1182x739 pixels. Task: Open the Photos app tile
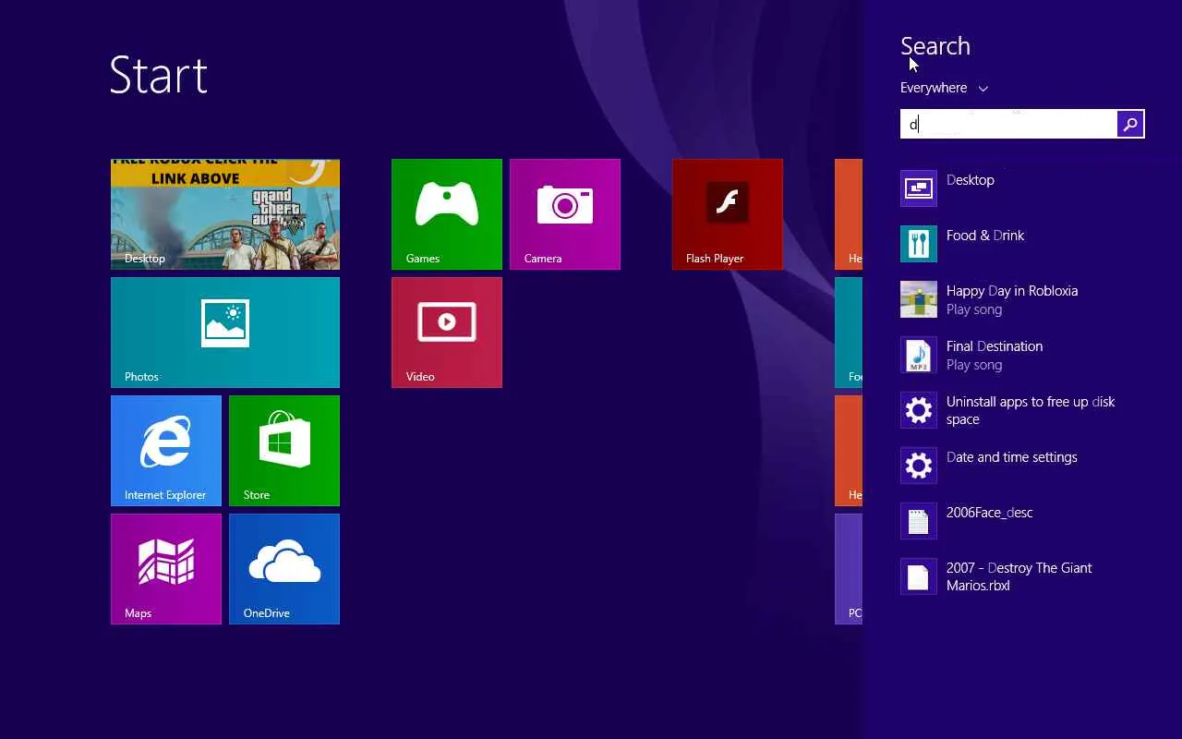225,333
